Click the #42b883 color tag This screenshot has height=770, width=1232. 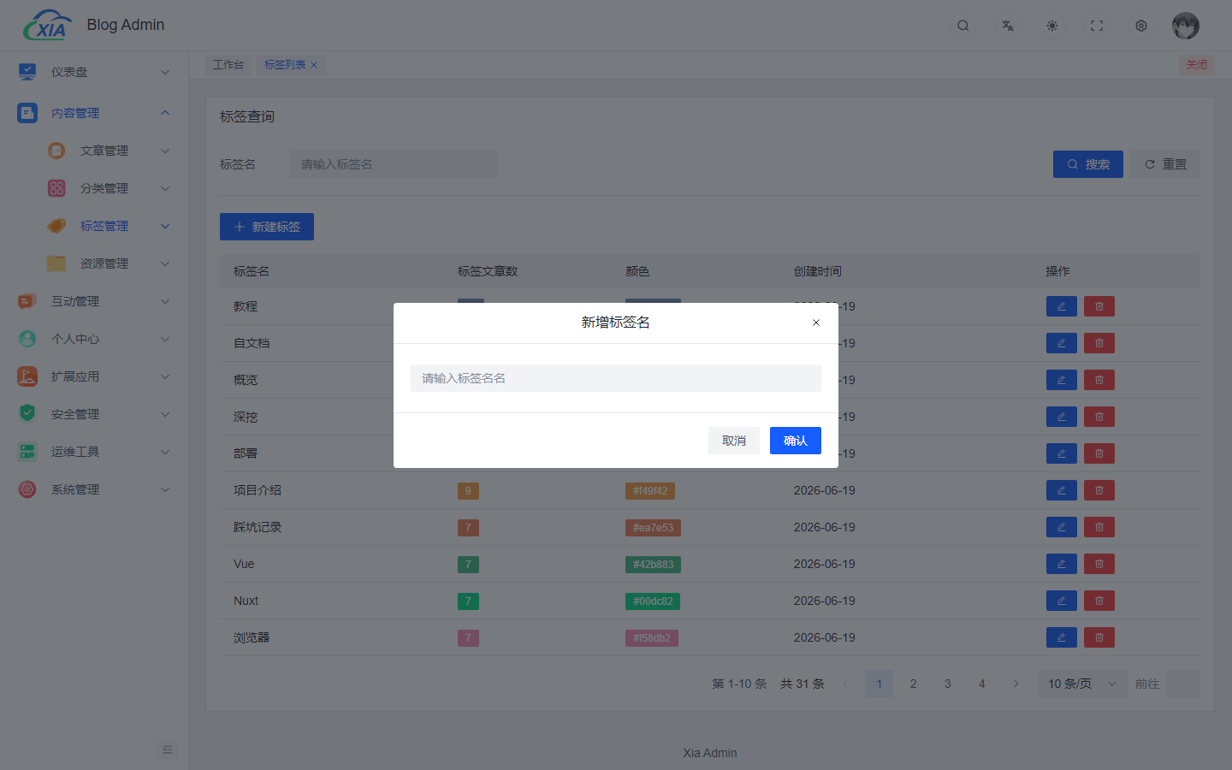pyautogui.click(x=653, y=565)
